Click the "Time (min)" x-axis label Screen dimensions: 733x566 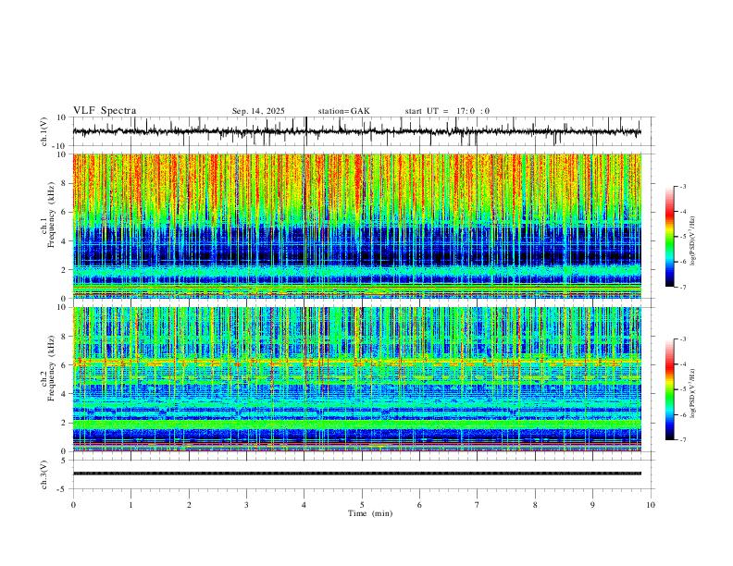pyautogui.click(x=370, y=513)
